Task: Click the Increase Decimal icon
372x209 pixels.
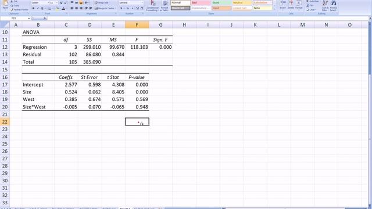Action: [x=137, y=9]
